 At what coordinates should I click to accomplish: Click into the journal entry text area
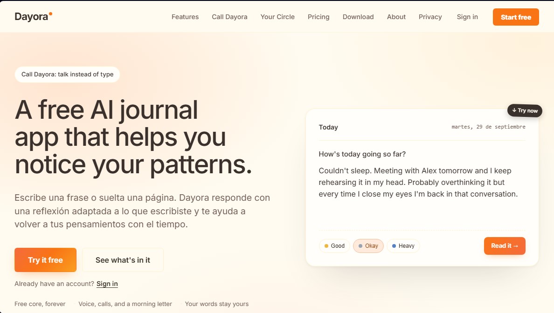(422, 194)
